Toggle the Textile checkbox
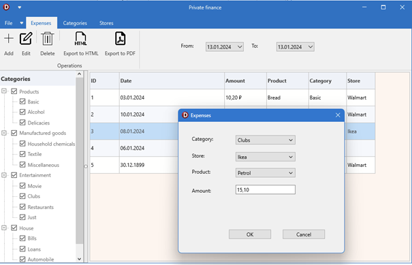The height and width of the screenshot is (265, 412). pos(22,154)
